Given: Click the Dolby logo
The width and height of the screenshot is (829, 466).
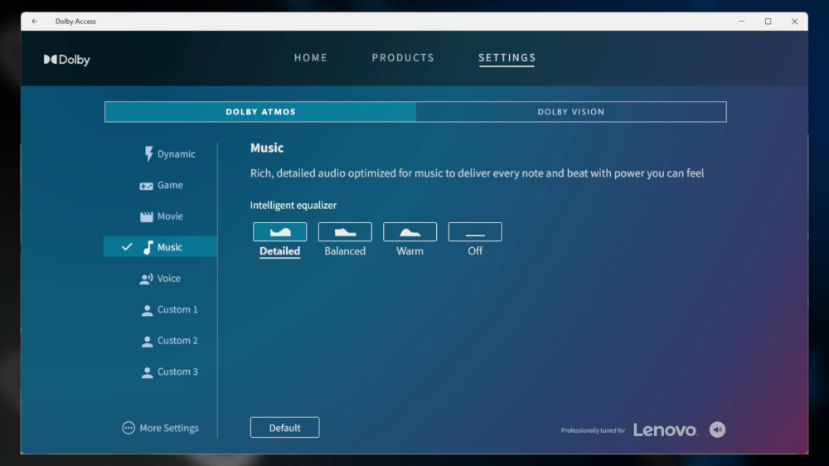Looking at the screenshot, I should tap(66, 60).
